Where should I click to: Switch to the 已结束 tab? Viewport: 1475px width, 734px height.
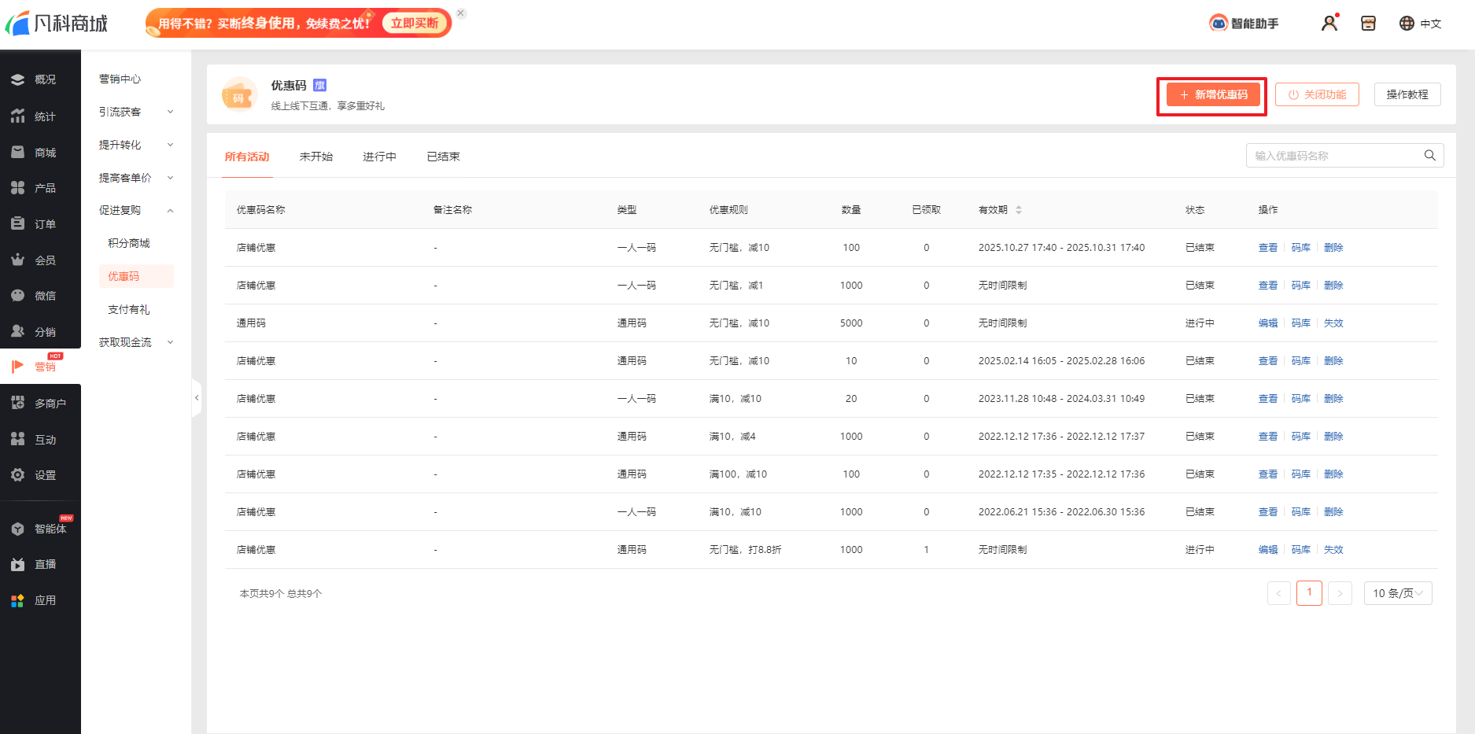coord(443,157)
